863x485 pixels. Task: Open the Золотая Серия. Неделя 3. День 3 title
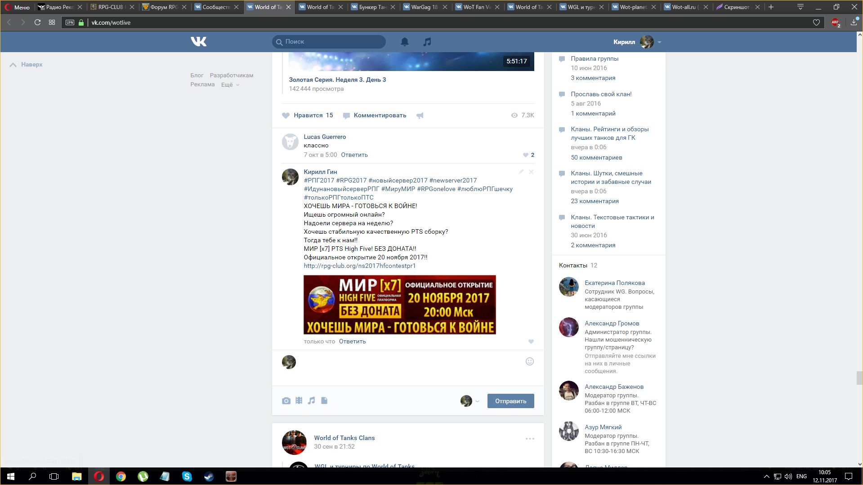click(337, 80)
